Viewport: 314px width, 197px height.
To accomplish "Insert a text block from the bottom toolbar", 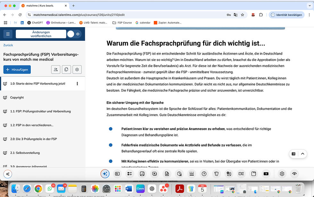I will click(117, 174).
